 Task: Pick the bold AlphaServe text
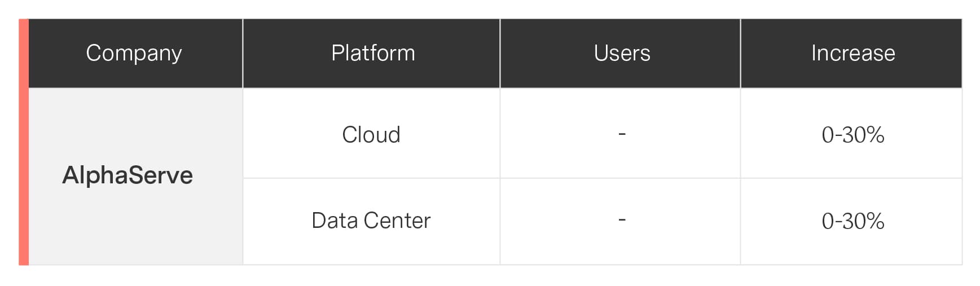(128, 175)
